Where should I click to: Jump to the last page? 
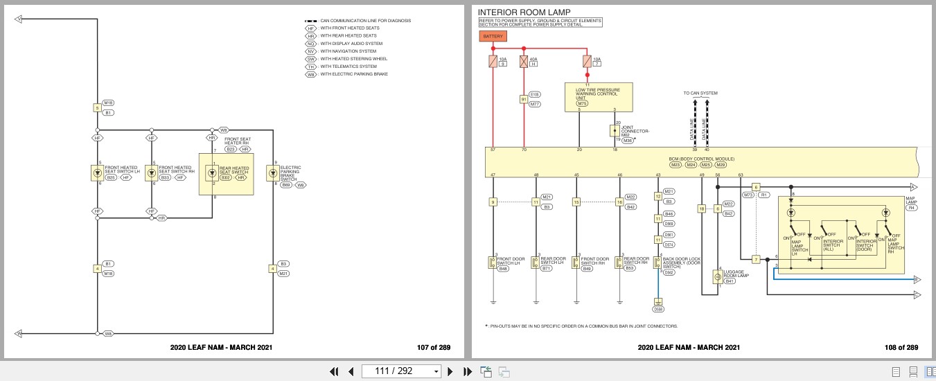pyautogui.click(x=468, y=371)
